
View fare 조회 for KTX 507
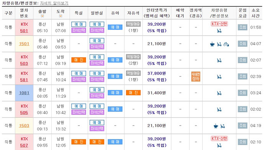coord(242,142)
